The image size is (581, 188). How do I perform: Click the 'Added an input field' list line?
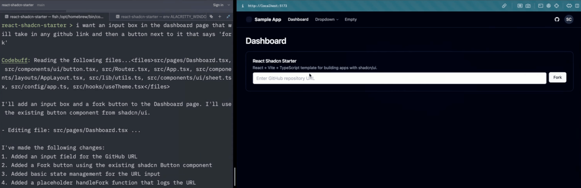(x=69, y=156)
